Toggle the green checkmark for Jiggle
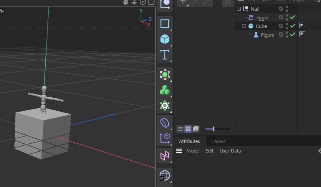The image size is (321, 187). pyautogui.click(x=293, y=18)
